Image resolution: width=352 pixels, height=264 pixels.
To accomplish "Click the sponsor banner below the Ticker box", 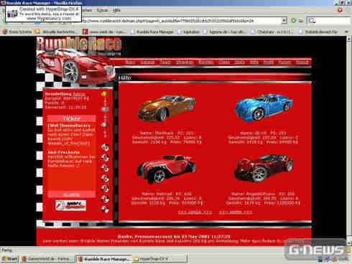I will coord(70,205).
